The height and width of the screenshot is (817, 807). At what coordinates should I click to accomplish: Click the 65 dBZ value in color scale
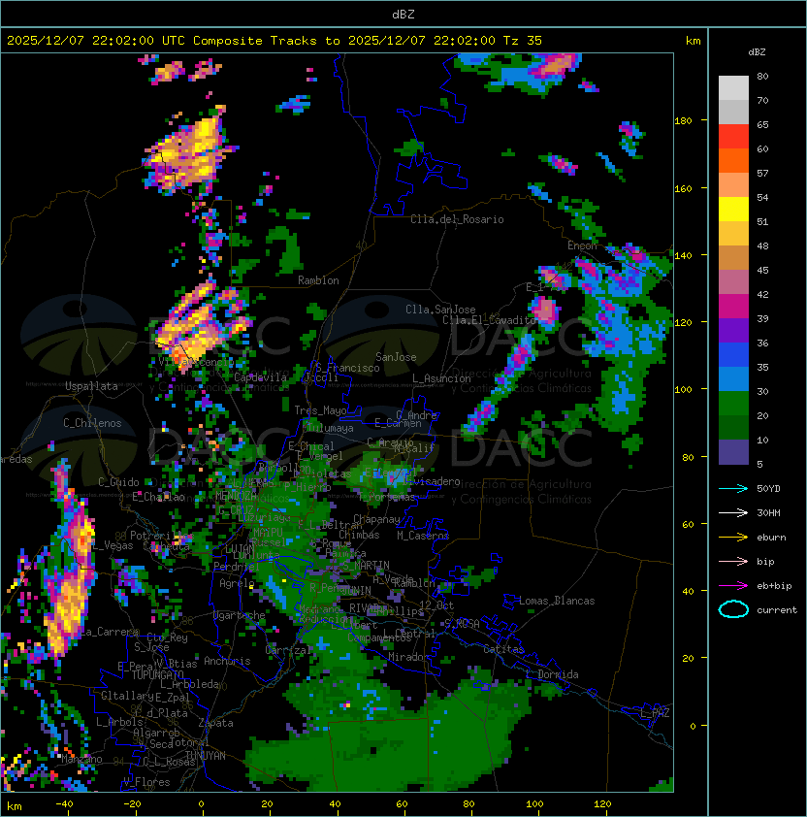(762, 125)
